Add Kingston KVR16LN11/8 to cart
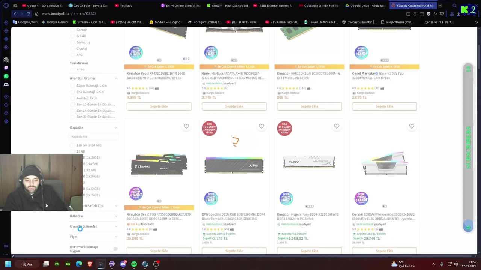This screenshot has height=270, width=481. click(309, 106)
